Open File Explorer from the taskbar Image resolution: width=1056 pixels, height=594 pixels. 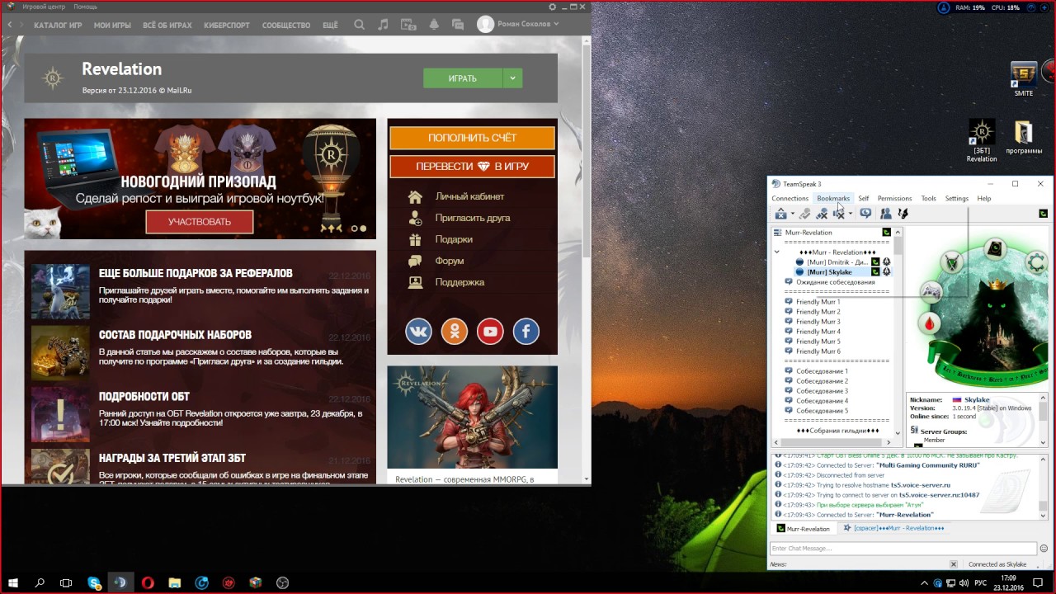(175, 582)
